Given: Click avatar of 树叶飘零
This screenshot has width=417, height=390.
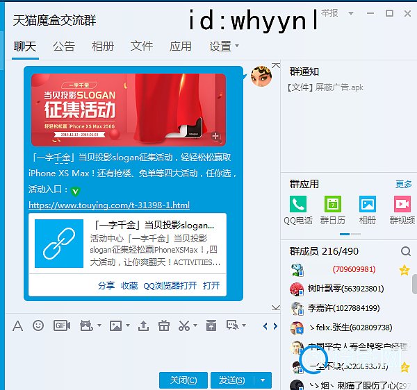Looking at the screenshot, I should 297,289.
